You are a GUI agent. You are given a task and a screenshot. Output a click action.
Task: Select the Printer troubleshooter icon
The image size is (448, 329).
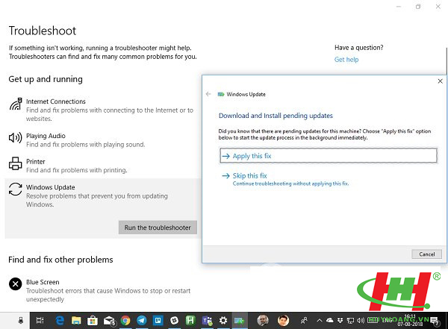(15, 163)
